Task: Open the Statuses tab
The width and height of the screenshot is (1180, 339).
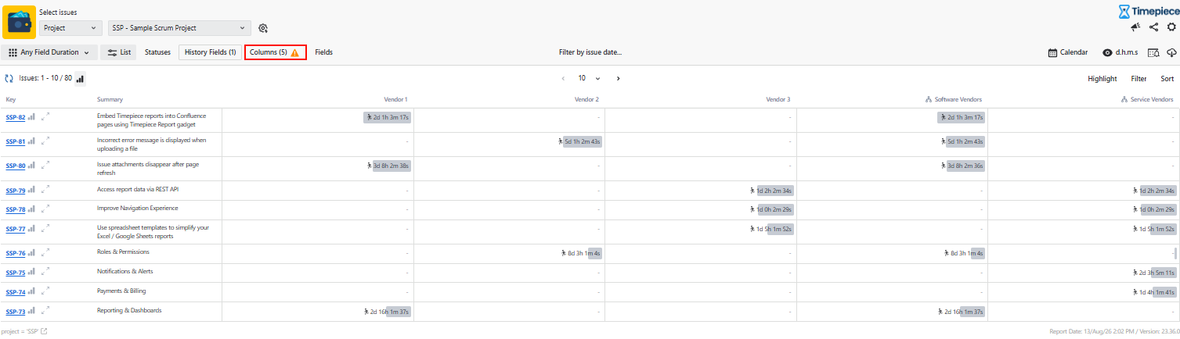Action: coord(157,52)
